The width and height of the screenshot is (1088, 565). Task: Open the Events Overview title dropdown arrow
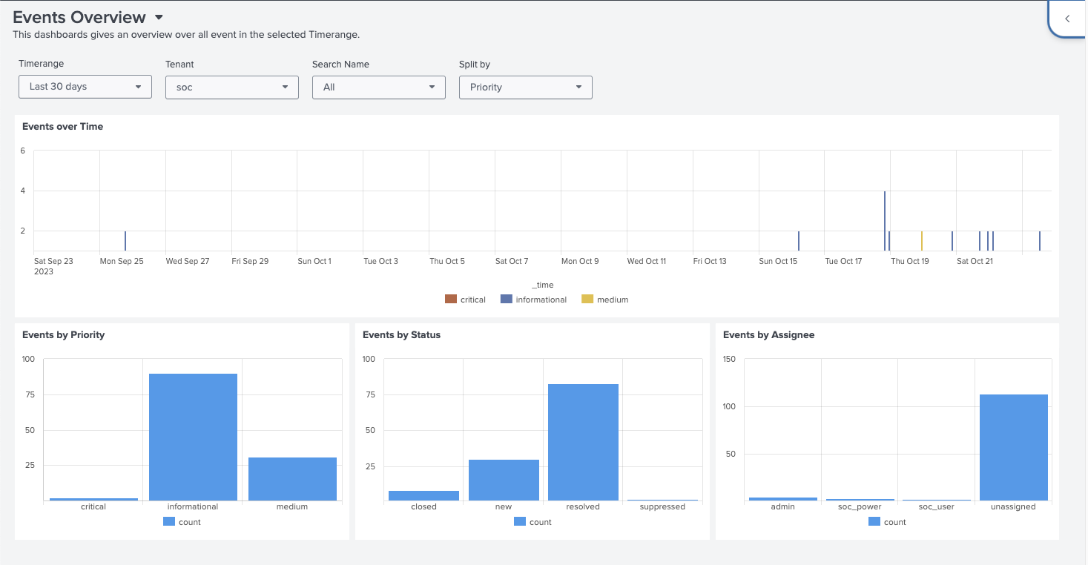[x=158, y=16]
